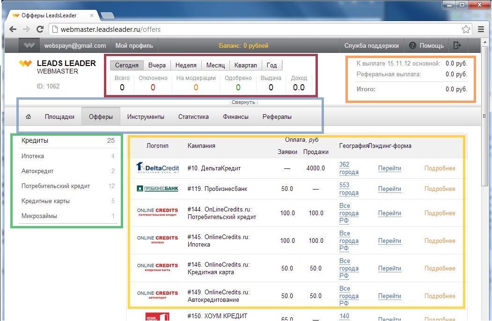Click Перейти for offer #149 Автокредитование

389,296
